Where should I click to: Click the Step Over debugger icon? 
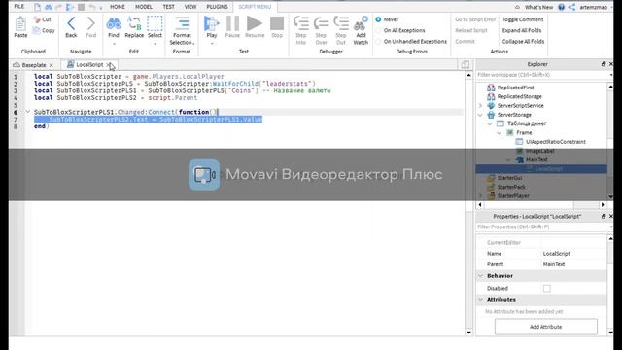[321, 23]
